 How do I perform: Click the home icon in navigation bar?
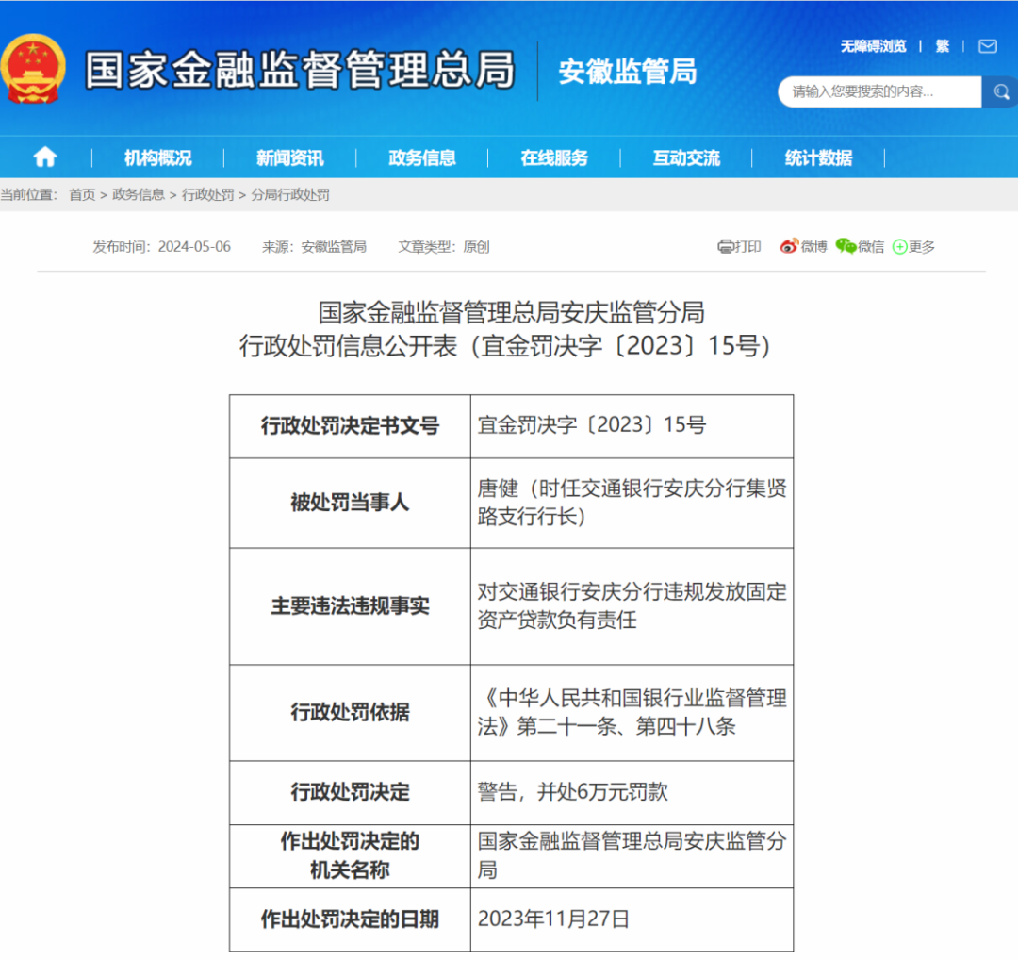coord(45,157)
